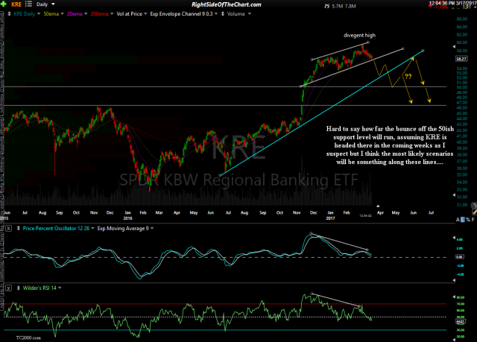Toggle the L logarithmic scale mode

point(463,220)
